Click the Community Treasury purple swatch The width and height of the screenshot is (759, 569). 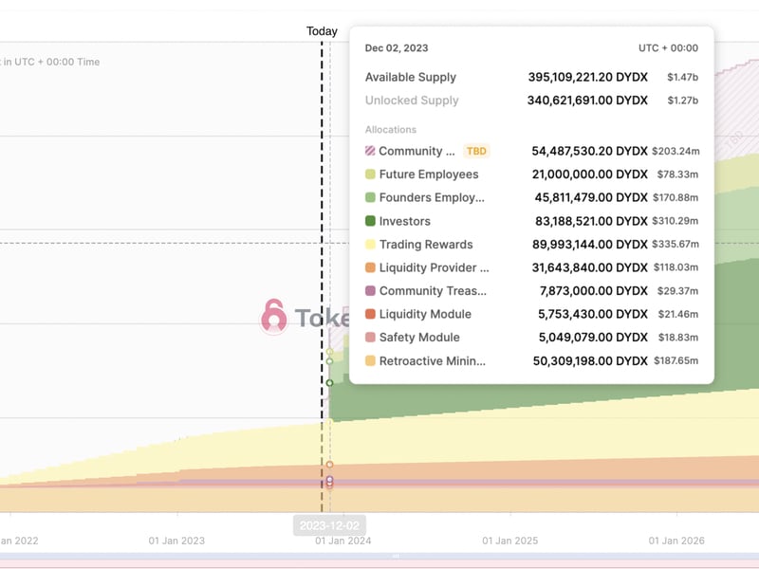click(x=370, y=291)
